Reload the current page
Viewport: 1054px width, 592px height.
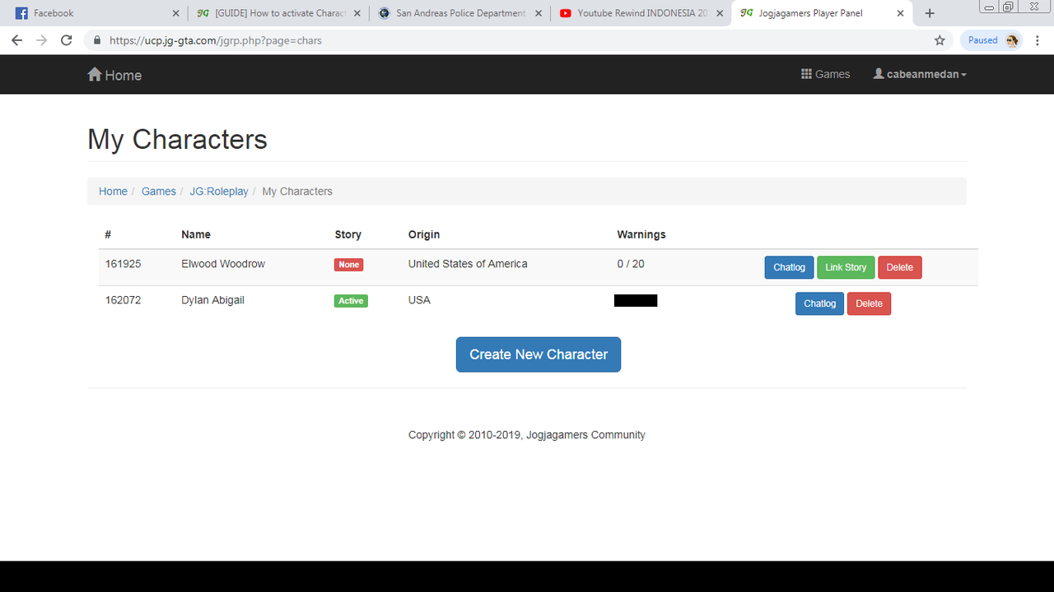click(x=67, y=40)
